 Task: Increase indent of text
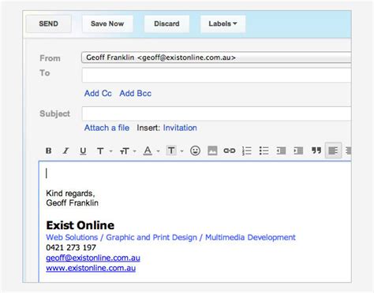[298, 150]
